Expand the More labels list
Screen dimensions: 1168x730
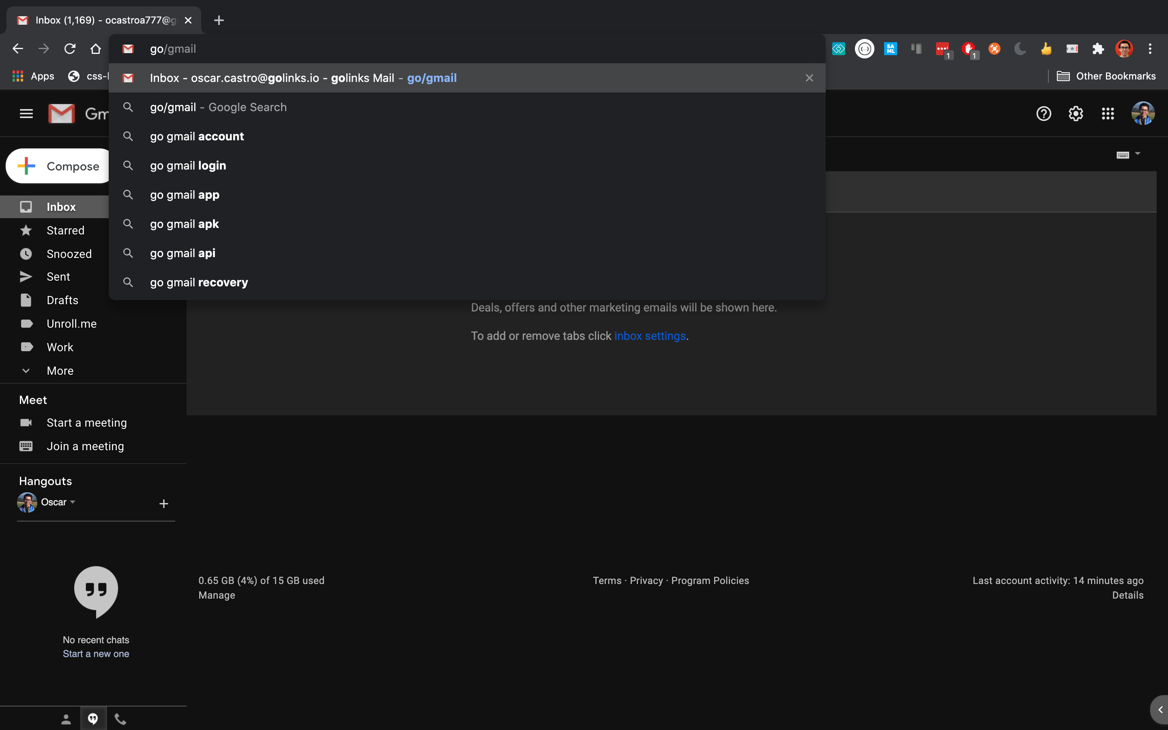click(x=60, y=371)
